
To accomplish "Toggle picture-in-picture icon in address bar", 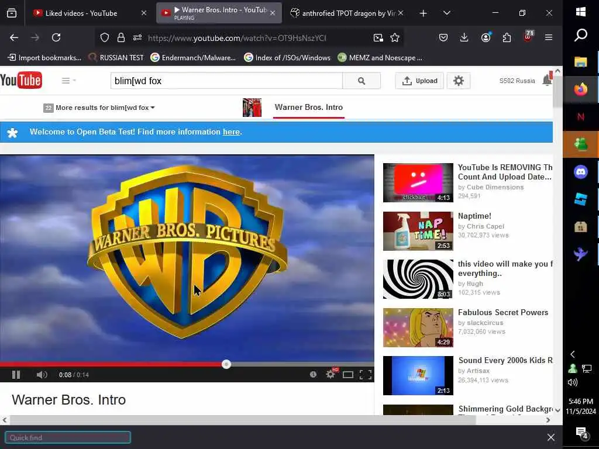I will [378, 37].
